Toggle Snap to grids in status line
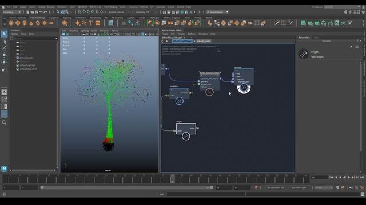 pos(79,12)
